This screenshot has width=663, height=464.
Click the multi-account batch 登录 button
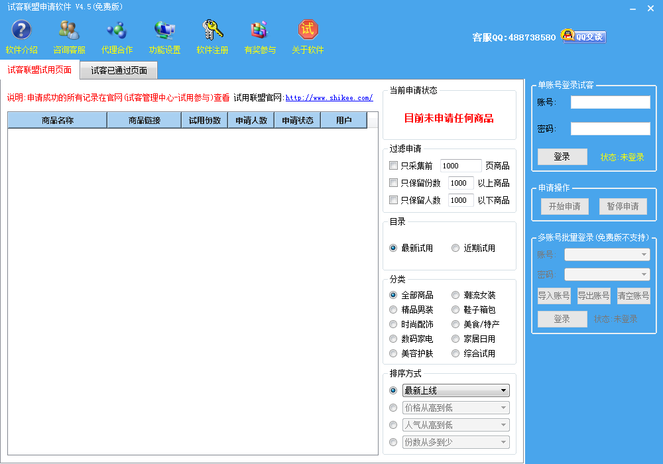[562, 319]
